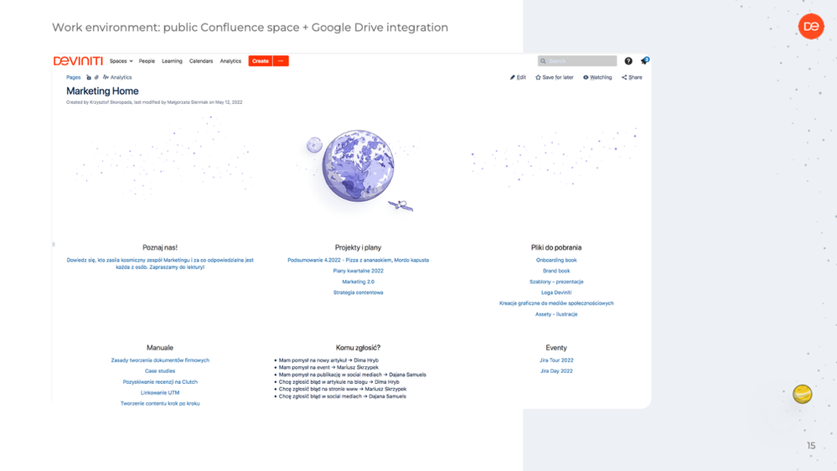Select the Komu zgłosić? heading

[x=359, y=348]
